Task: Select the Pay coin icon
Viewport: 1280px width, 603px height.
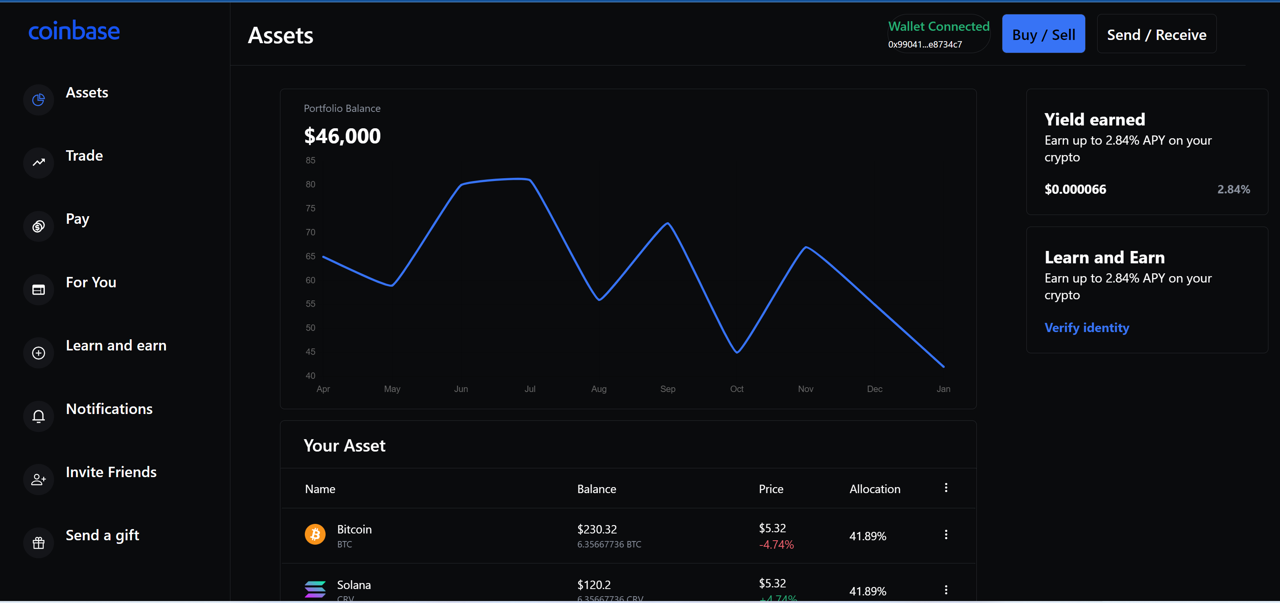Action: pyautogui.click(x=38, y=226)
